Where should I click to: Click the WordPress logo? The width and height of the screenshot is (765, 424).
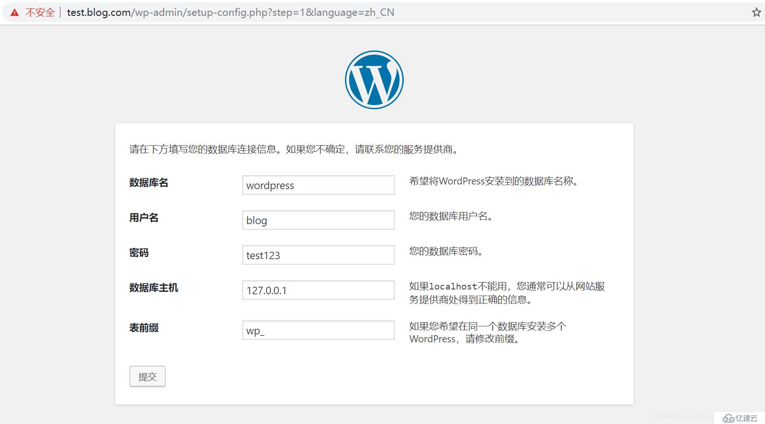point(374,80)
